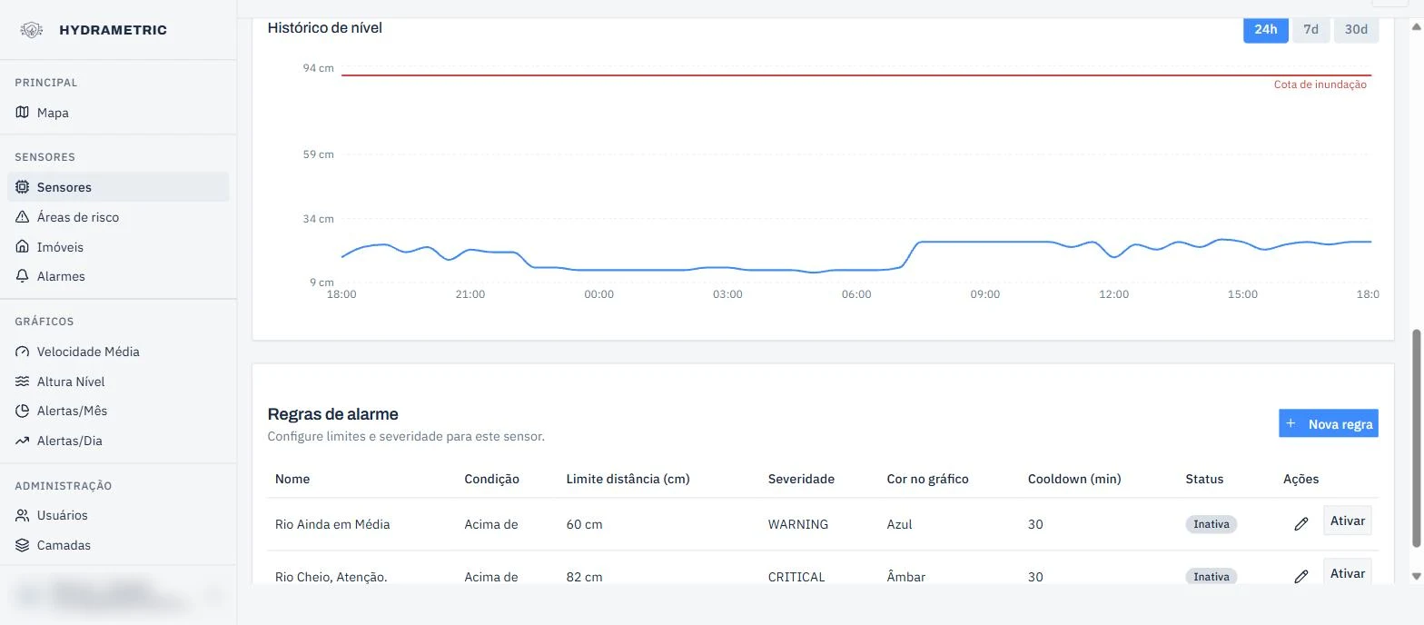1424x625 pixels.
Task: Click the Condição column header
Action: pos(491,479)
